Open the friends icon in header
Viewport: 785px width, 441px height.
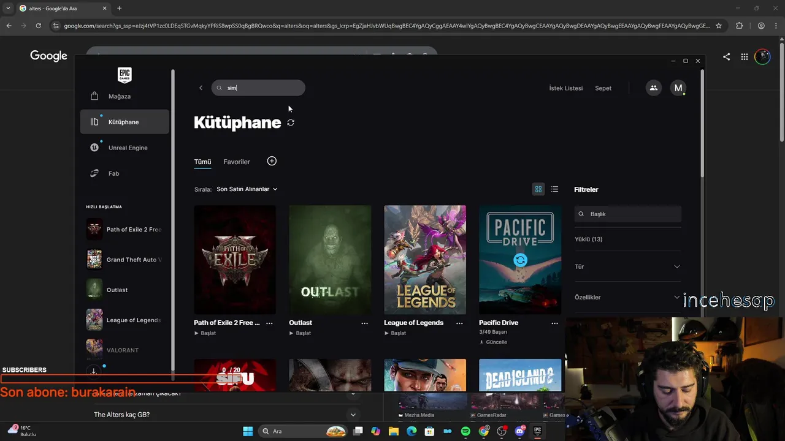pos(654,88)
